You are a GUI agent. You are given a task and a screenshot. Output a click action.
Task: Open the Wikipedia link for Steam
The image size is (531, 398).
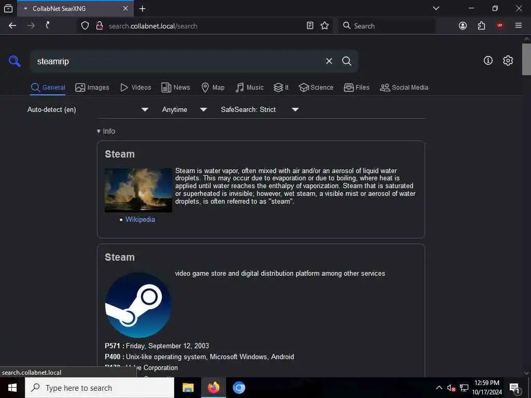point(140,219)
